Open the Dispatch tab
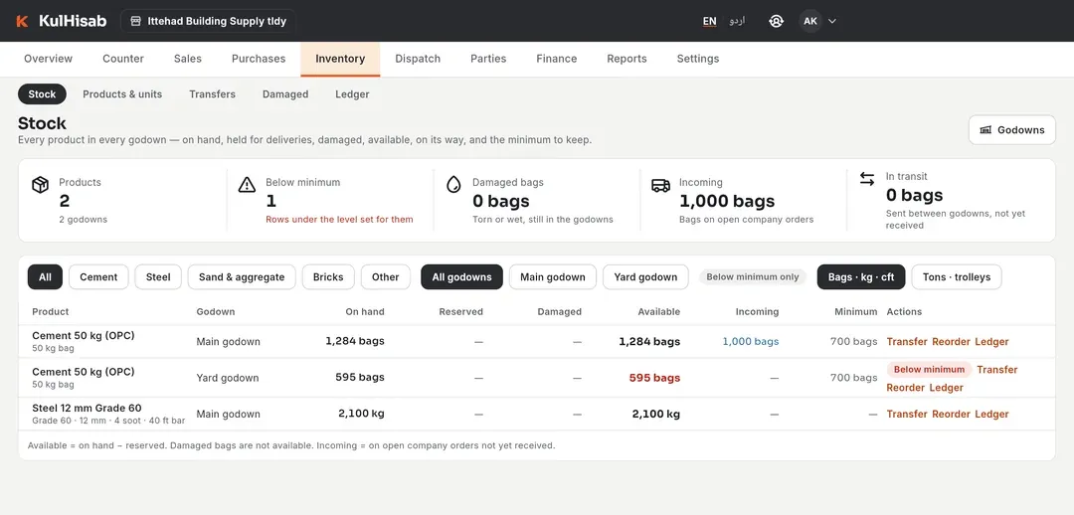This screenshot has width=1074, height=515. [x=418, y=59]
